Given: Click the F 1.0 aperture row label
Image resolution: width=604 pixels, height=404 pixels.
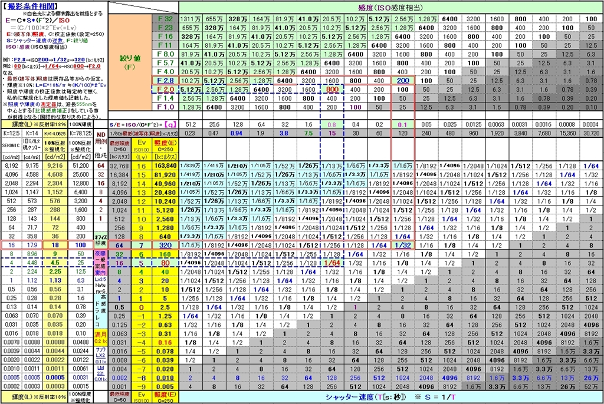Looking at the screenshot, I should point(165,107).
